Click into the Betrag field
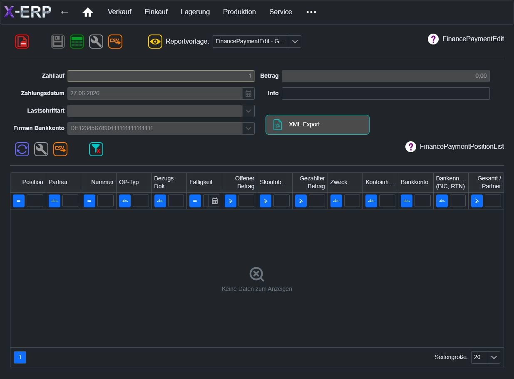 click(x=386, y=76)
